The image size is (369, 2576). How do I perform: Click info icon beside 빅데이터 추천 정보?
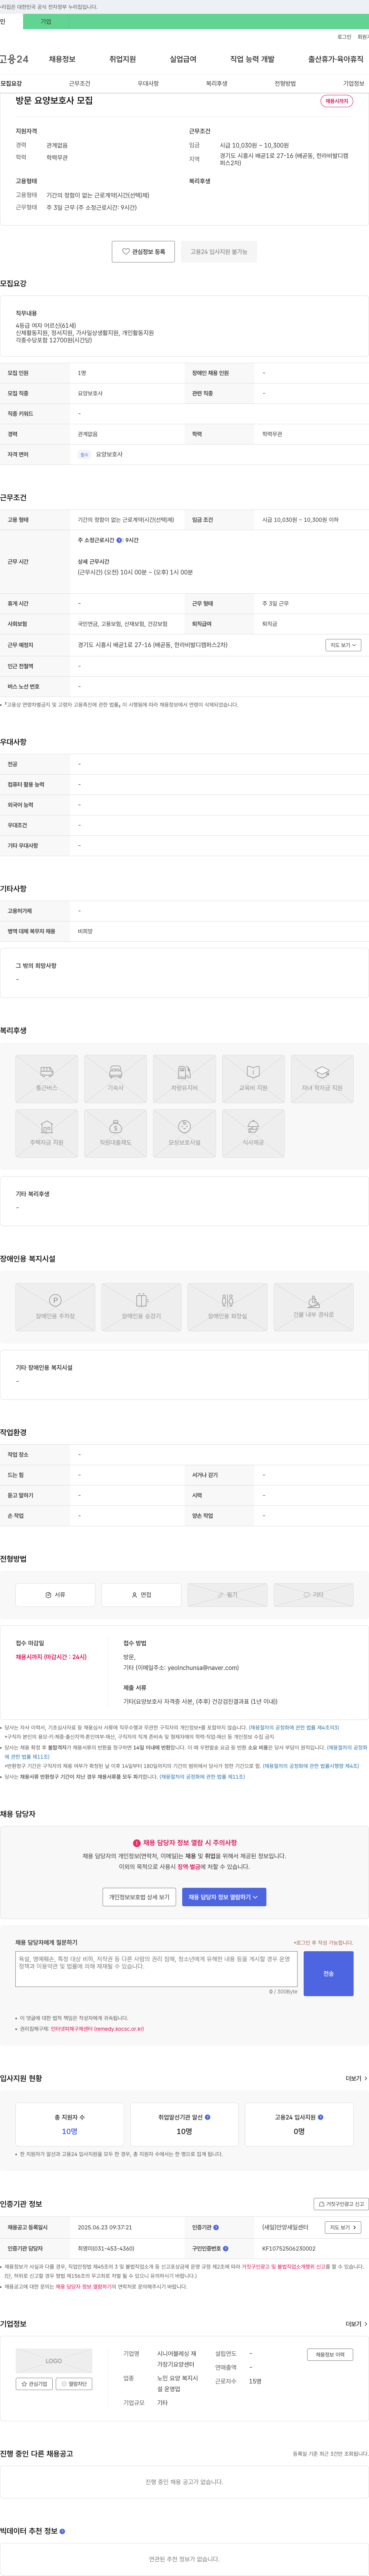62,2531
